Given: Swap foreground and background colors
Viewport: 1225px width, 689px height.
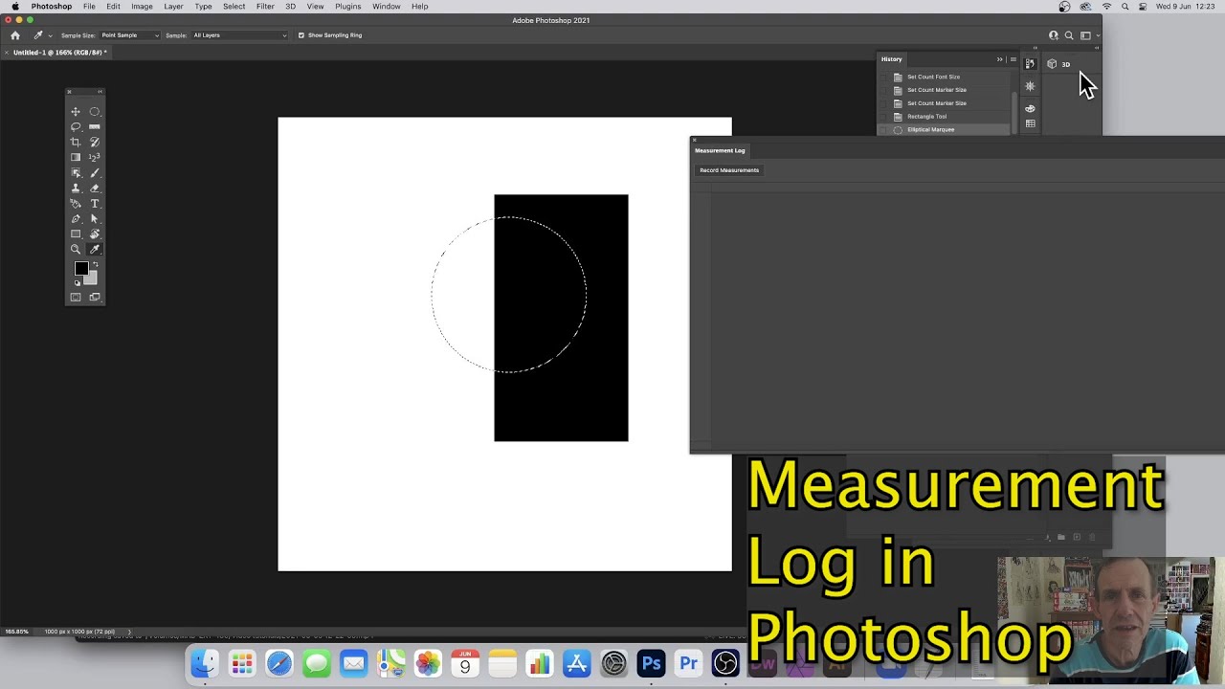Looking at the screenshot, I should point(95,265).
